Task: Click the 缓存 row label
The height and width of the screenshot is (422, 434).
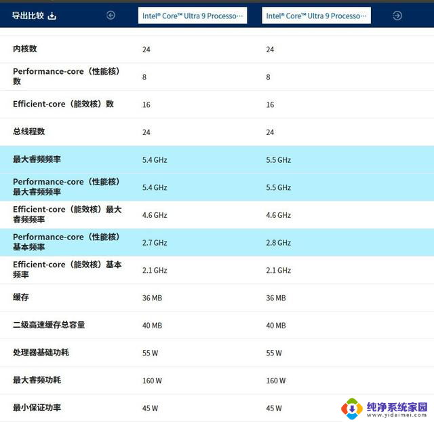Action: point(21,297)
